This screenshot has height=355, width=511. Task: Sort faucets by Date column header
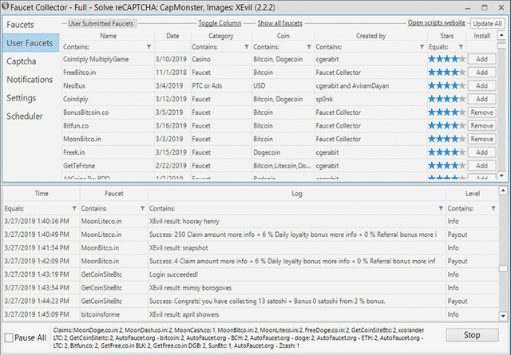point(172,36)
